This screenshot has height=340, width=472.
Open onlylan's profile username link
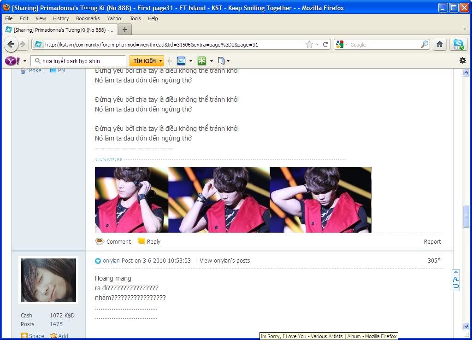(x=112, y=261)
